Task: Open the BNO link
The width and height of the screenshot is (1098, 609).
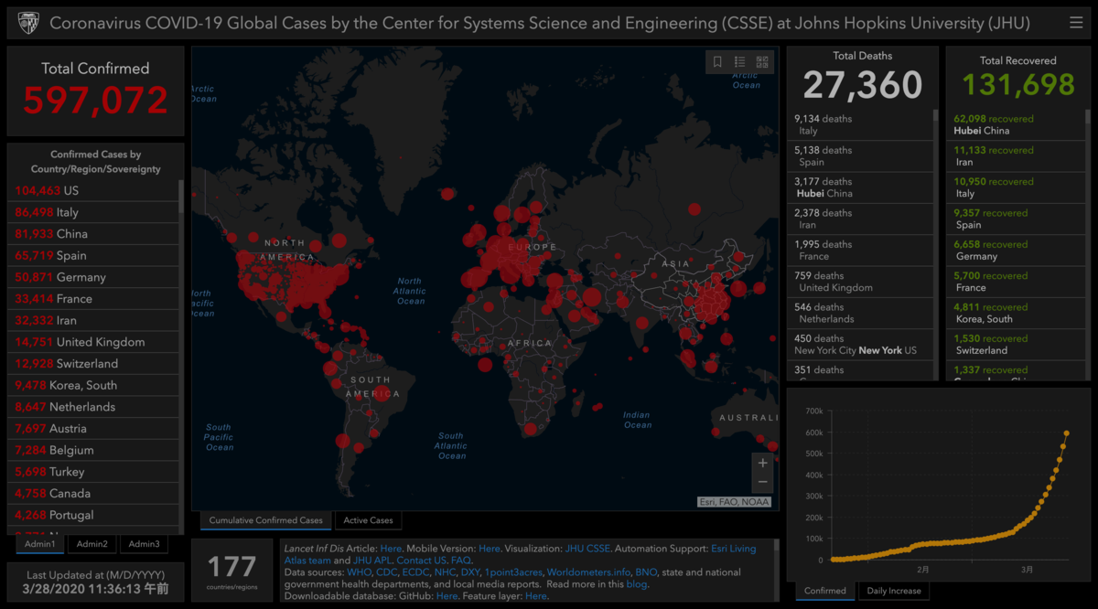Action: pos(645,572)
